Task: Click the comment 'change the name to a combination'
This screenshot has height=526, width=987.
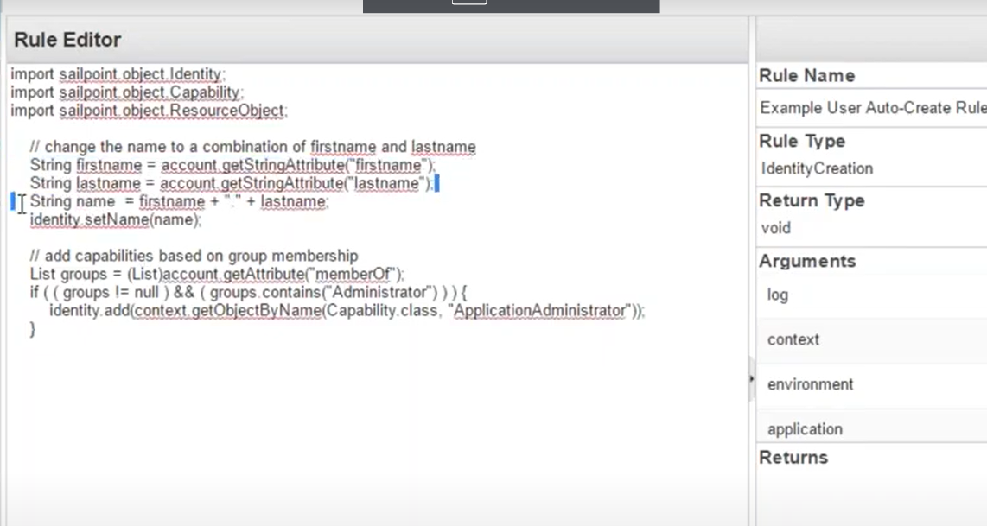Action: coord(253,147)
